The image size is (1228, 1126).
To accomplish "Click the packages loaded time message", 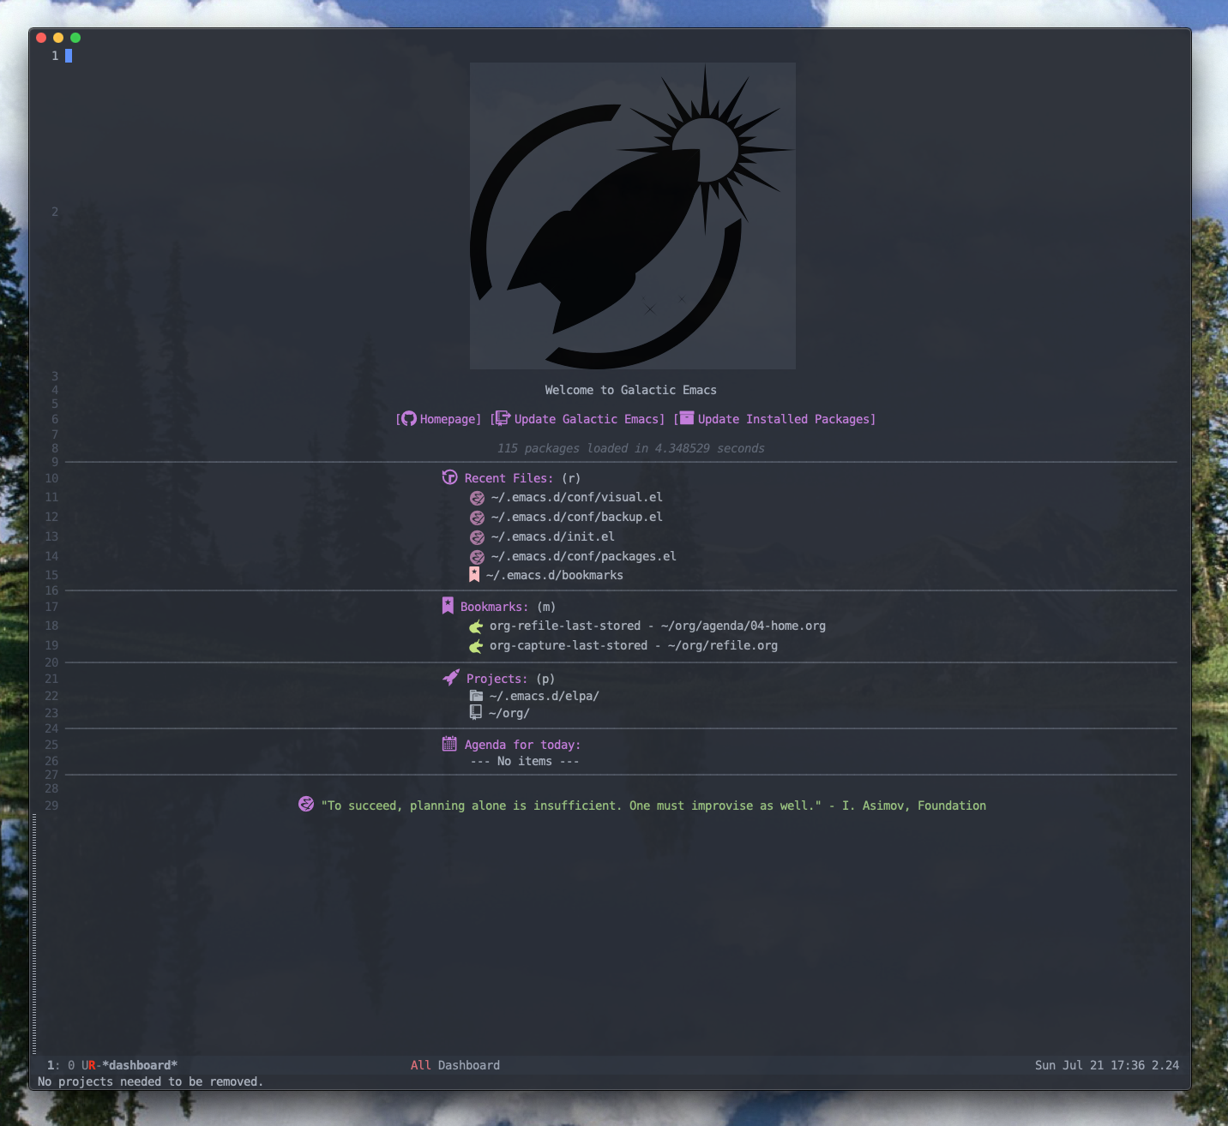I will (x=630, y=448).
